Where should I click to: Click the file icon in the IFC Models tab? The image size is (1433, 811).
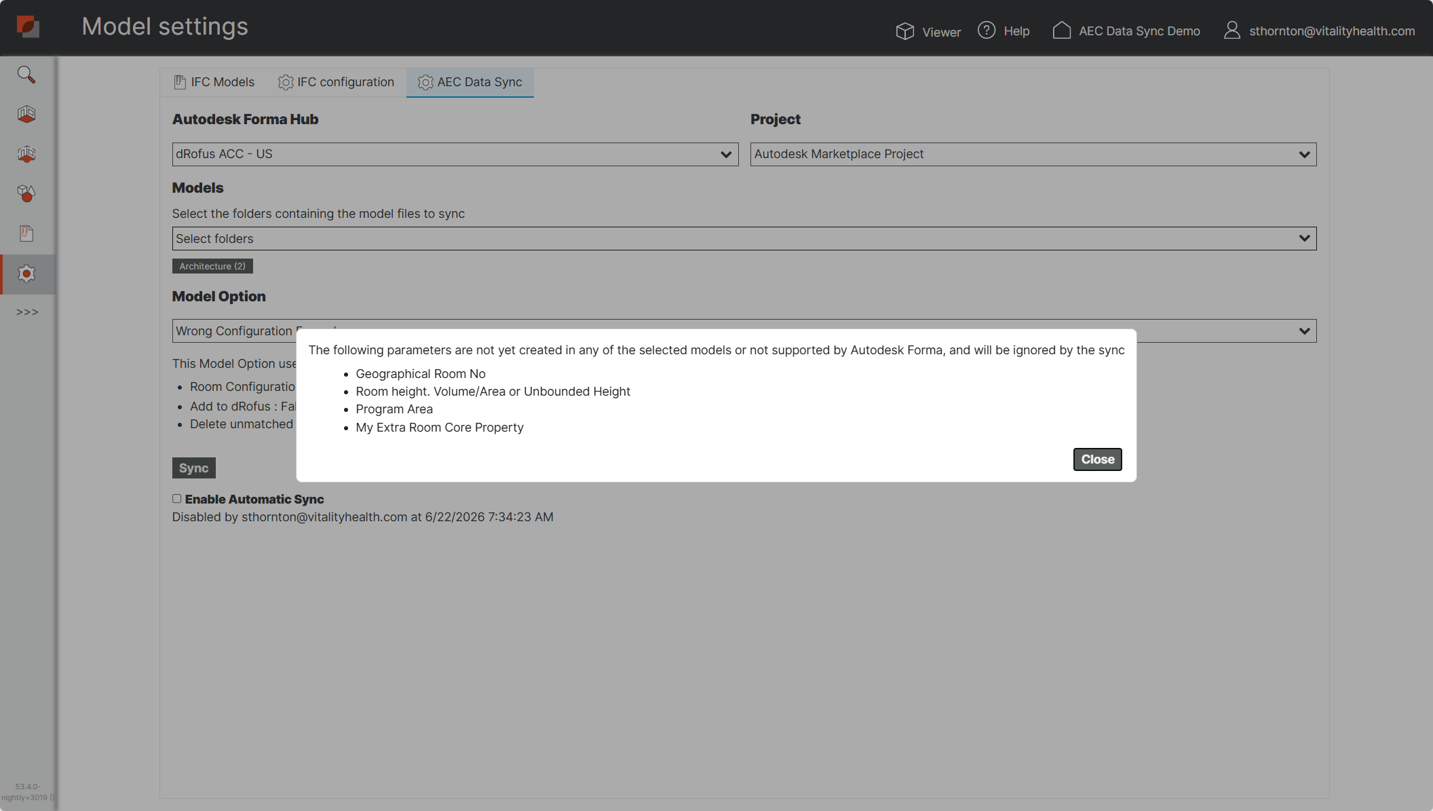point(180,82)
